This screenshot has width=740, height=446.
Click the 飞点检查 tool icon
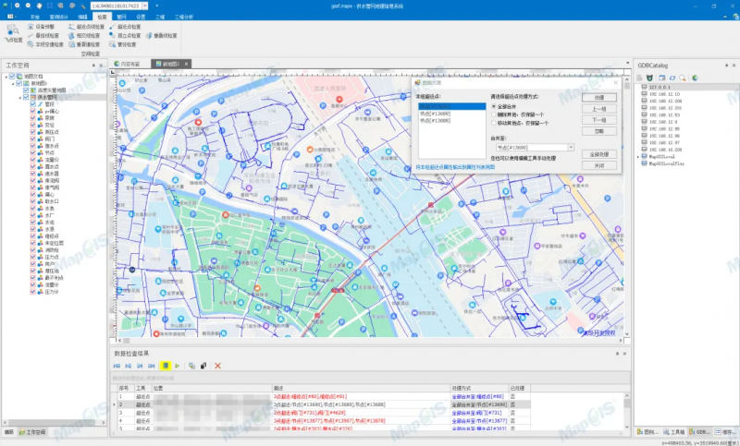pos(13,32)
